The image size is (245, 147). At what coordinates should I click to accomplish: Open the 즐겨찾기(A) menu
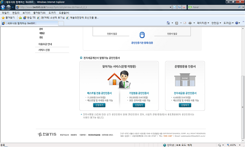click(x=39, y=13)
